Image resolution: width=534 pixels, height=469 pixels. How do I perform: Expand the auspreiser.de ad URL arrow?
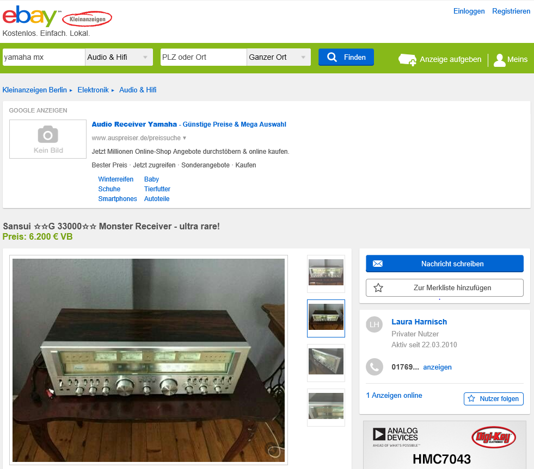(185, 138)
